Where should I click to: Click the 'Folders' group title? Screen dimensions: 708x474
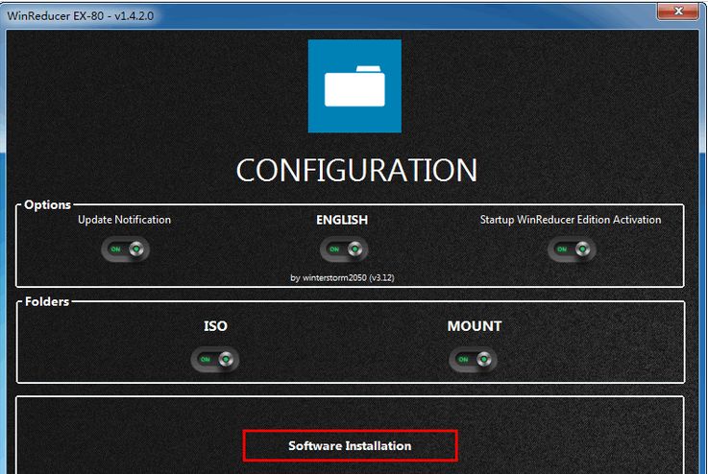47,301
